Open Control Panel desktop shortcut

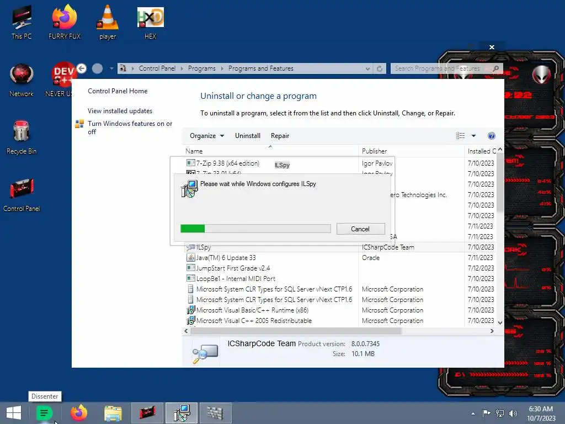point(22,195)
